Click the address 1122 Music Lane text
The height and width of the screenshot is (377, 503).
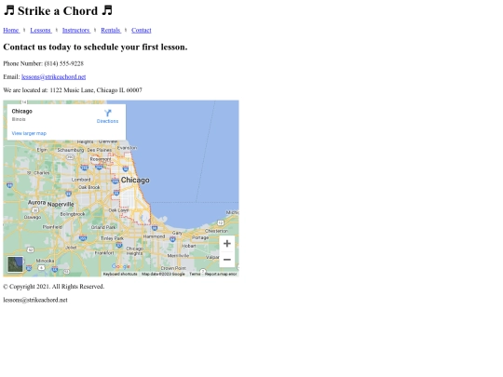point(72,90)
